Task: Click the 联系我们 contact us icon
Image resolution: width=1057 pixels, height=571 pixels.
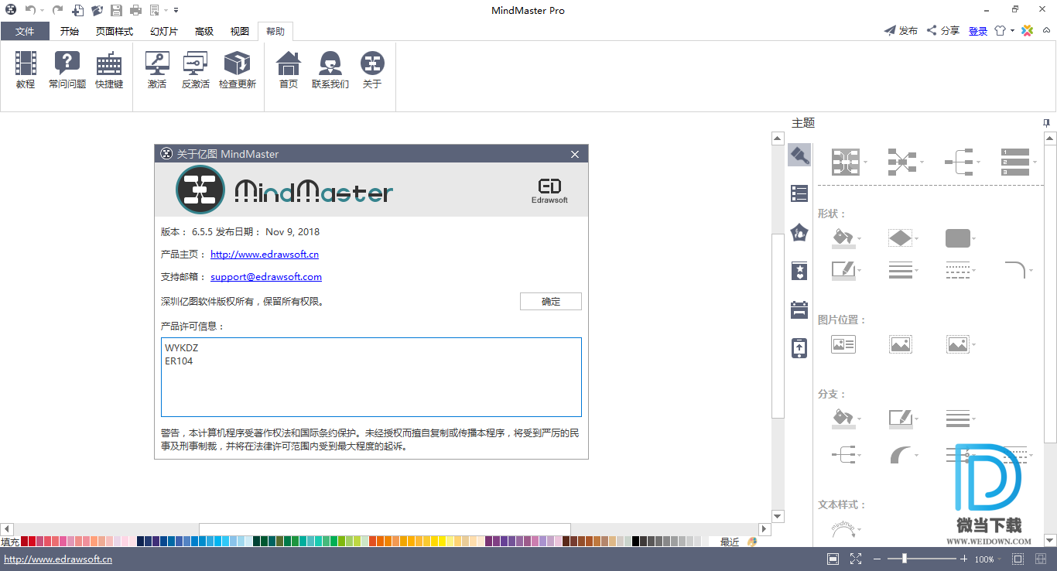Action: point(330,70)
